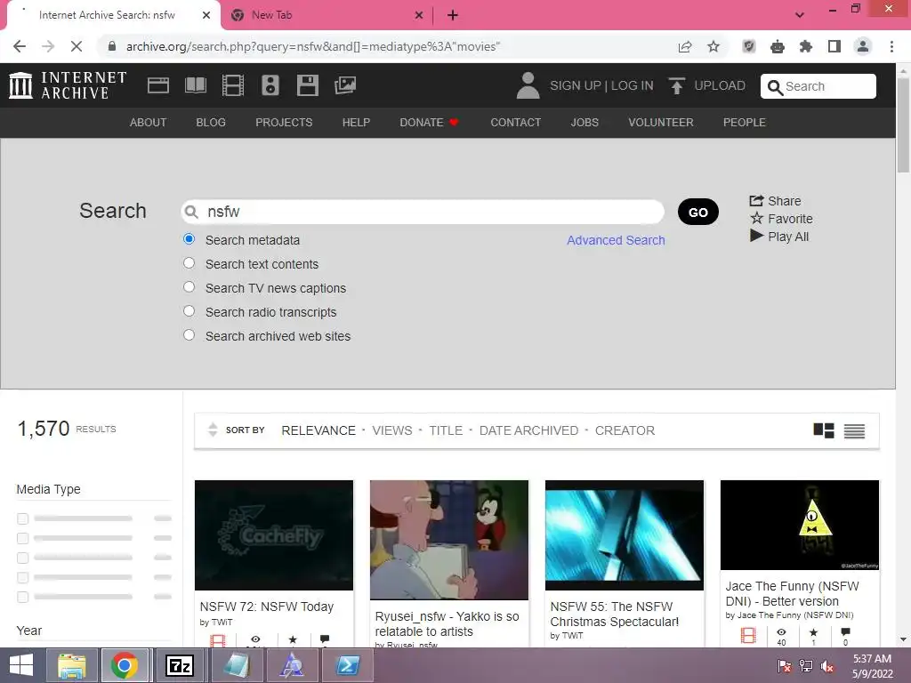911x683 pixels.
Task: Open the HELP menu item
Action: [x=356, y=123]
